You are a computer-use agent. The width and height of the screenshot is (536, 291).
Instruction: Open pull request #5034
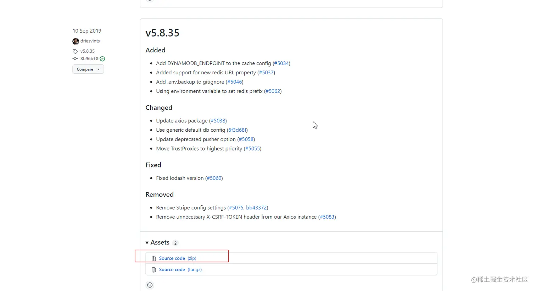tap(281, 63)
